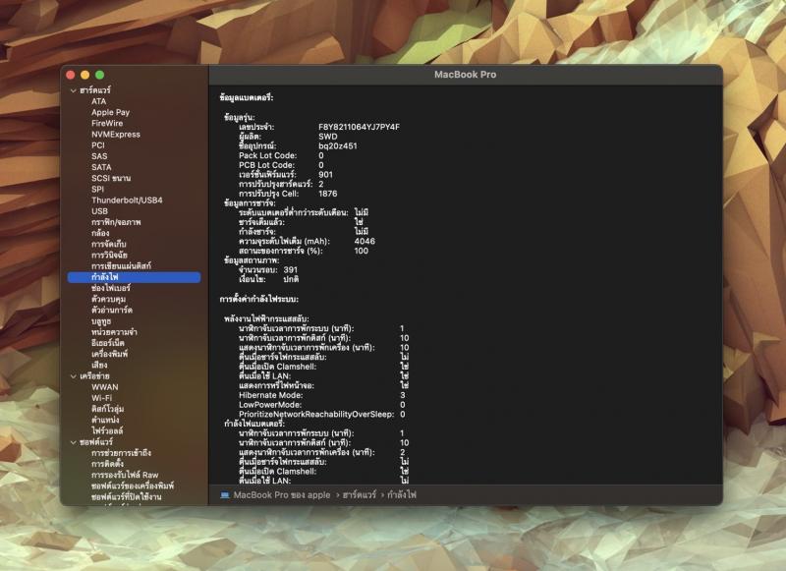Viewport: 786px width, 571px height.
Task: Select Thunderbolt/USB4 in the sidebar
Action: coord(127,200)
